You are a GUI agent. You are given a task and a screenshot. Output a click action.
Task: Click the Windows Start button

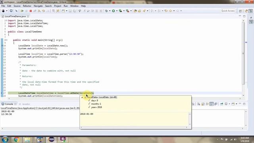[5, 139]
